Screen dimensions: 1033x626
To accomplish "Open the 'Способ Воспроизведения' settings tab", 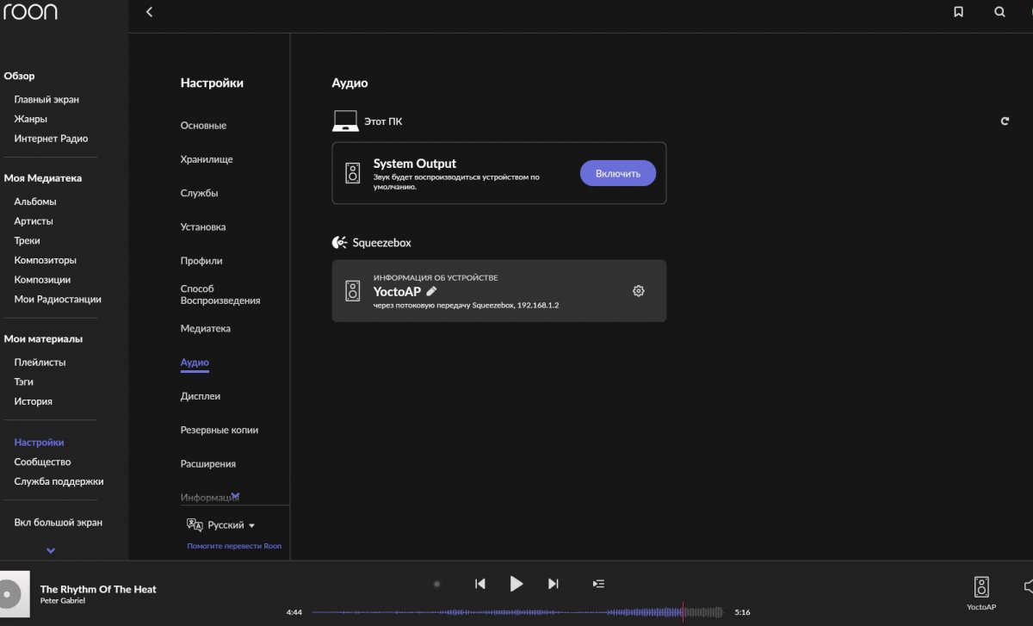I will pyautogui.click(x=220, y=294).
